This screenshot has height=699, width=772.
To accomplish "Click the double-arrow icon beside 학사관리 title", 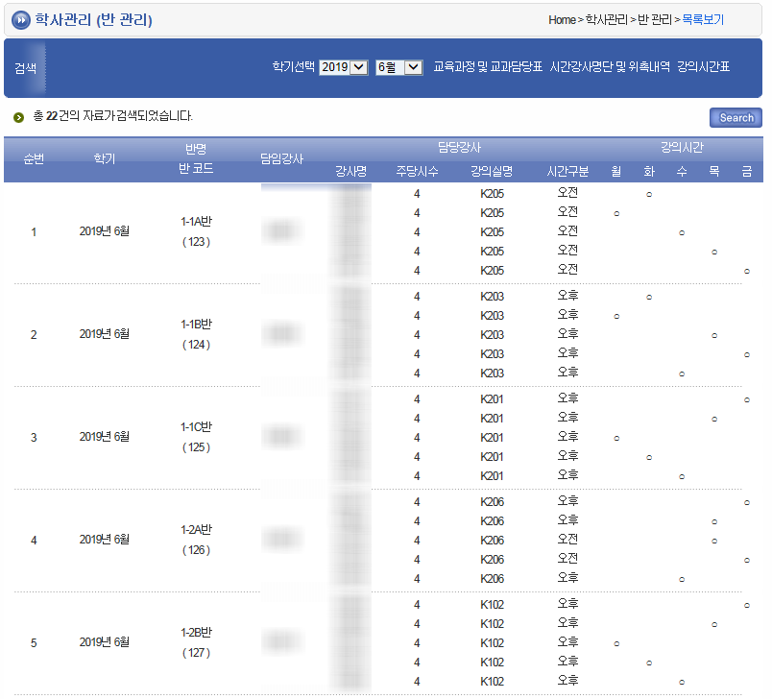I will [20, 20].
